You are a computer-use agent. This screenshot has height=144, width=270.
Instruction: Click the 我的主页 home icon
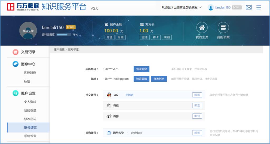(x=202, y=28)
